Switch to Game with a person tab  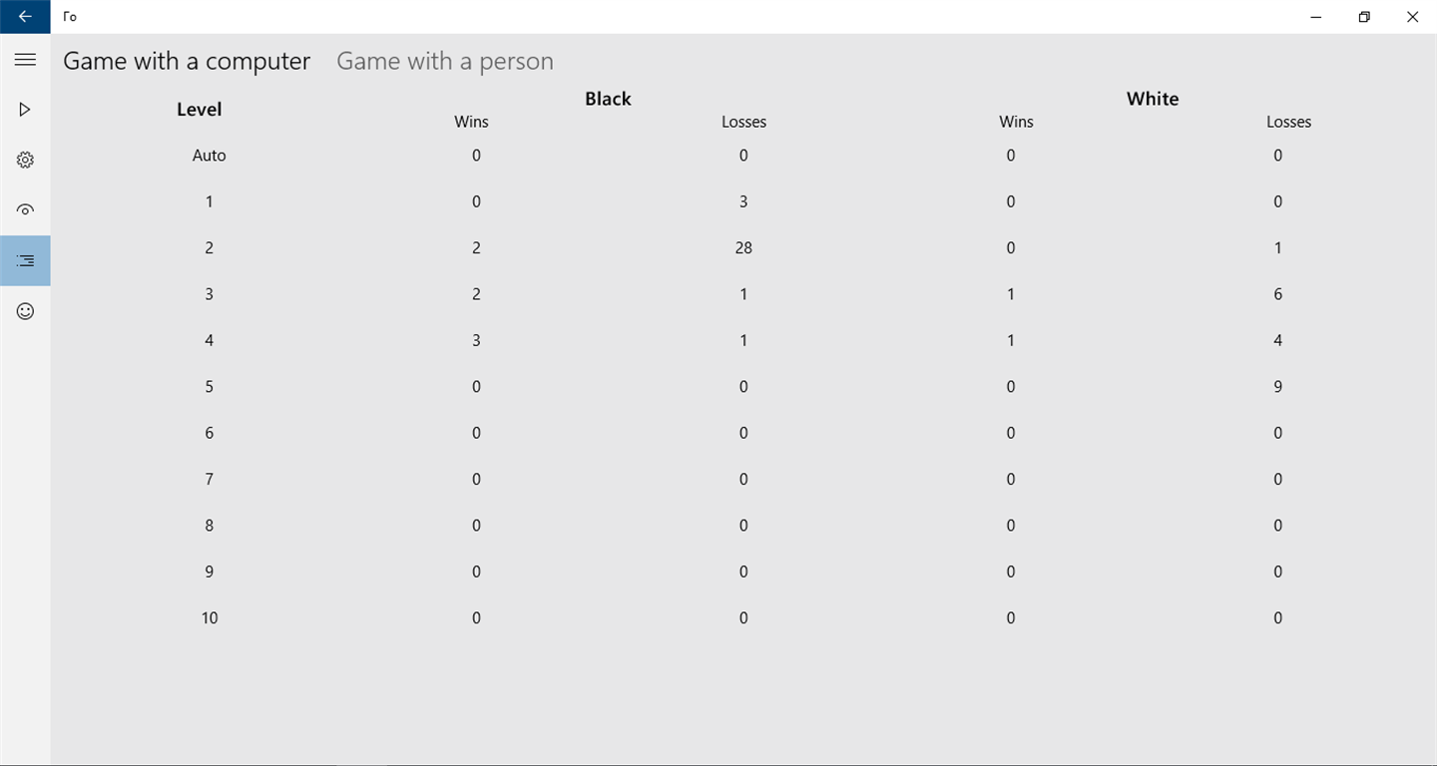(x=444, y=61)
